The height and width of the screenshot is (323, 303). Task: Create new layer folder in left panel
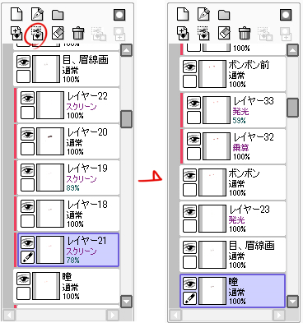58,15
